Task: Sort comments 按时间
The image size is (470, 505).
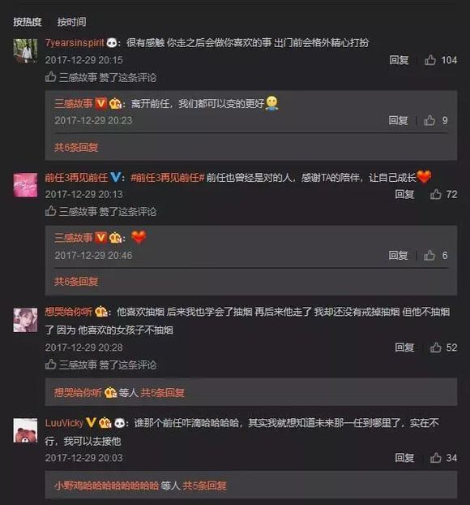Action: pyautogui.click(x=71, y=22)
